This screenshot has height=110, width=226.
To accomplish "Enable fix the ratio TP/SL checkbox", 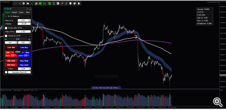I will (6, 28).
